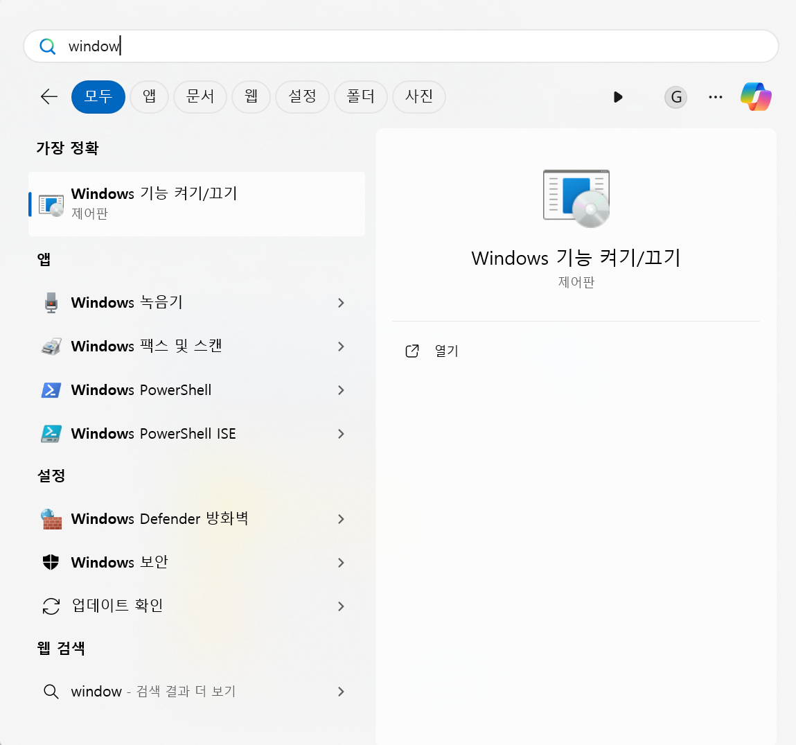Expand the Windows 보안 chevron
This screenshot has width=796, height=745.
pos(341,563)
